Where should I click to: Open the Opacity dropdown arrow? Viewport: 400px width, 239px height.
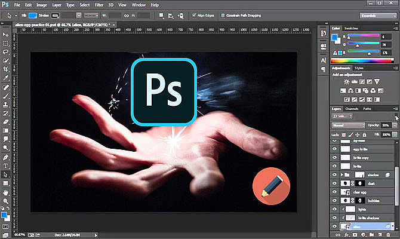click(x=395, y=125)
